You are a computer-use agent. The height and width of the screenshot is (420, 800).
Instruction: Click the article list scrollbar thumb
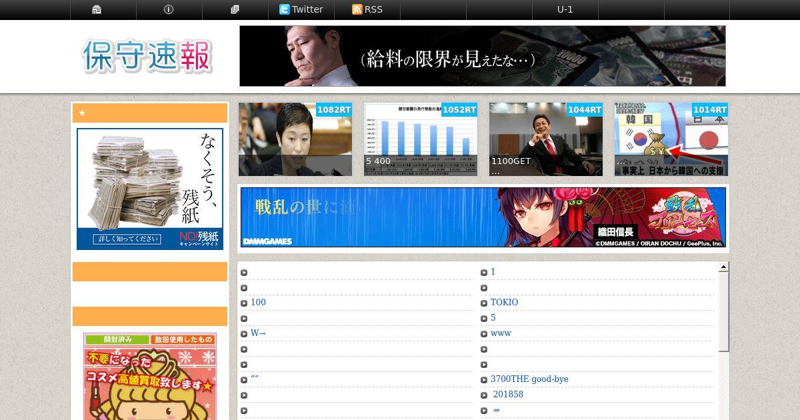723,312
